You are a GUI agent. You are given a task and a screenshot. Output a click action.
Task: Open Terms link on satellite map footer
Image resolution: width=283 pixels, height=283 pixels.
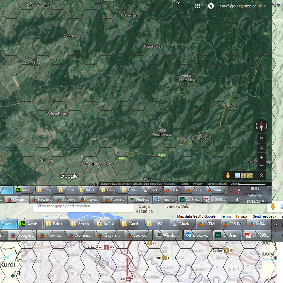tap(184, 184)
